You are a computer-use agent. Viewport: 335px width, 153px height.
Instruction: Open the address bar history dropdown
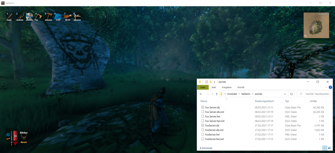(285, 94)
